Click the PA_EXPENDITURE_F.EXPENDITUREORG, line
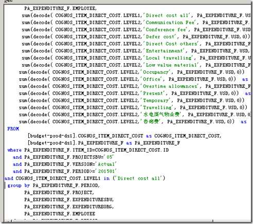The width and height of the screenshot is (253, 224). [69, 207]
